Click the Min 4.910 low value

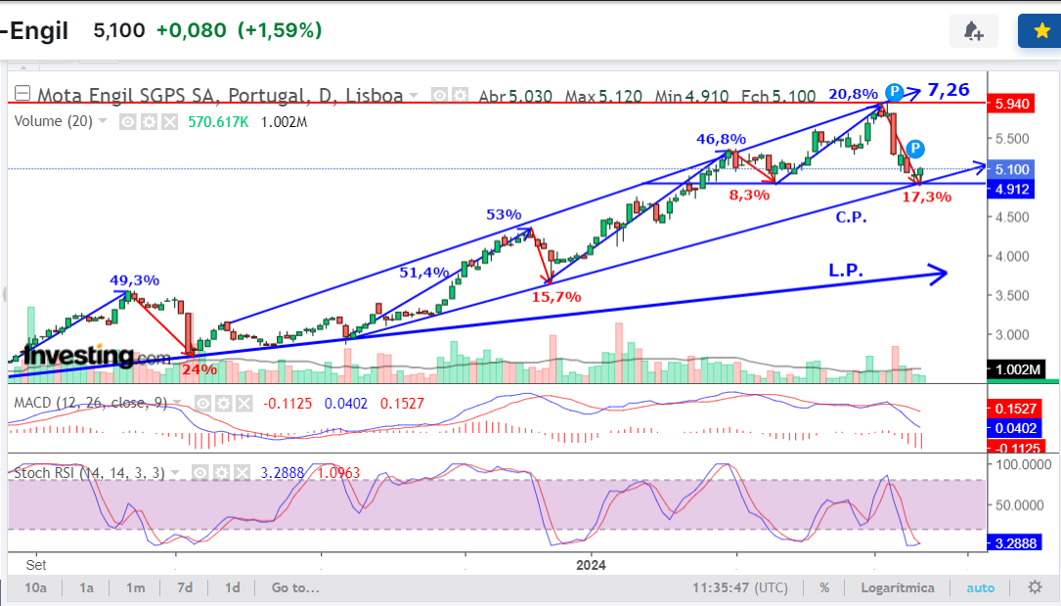692,96
